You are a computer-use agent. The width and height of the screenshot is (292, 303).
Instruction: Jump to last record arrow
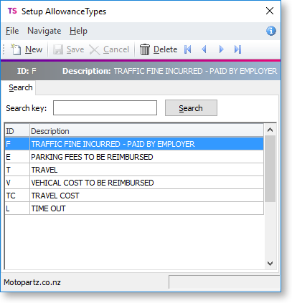(x=237, y=49)
